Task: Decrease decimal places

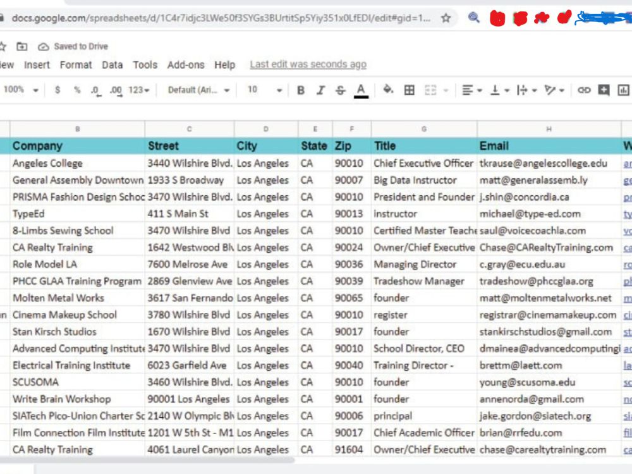Action: [95, 90]
